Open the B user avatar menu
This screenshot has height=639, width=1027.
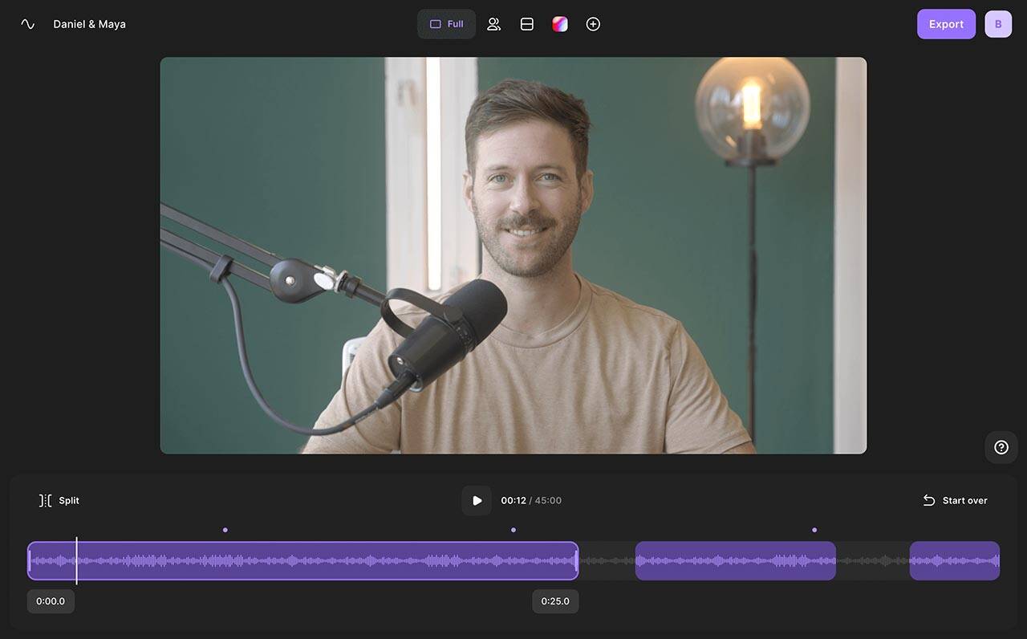click(998, 24)
